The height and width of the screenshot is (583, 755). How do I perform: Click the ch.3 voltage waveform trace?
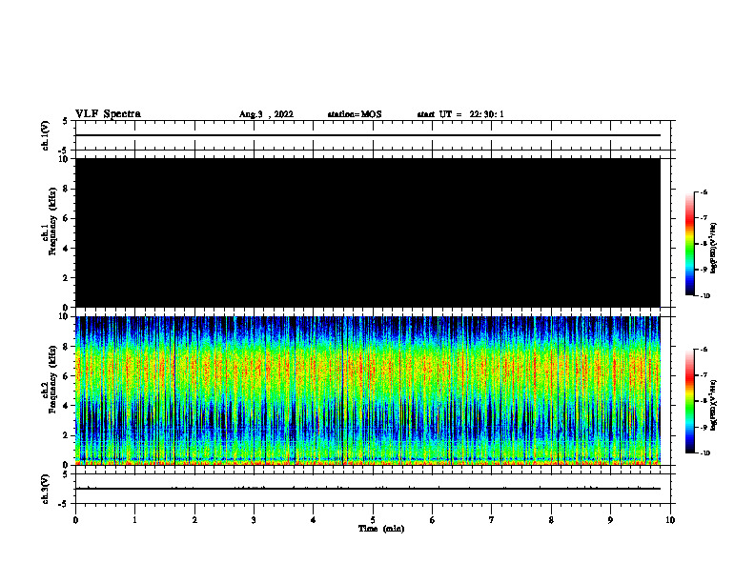click(368, 489)
